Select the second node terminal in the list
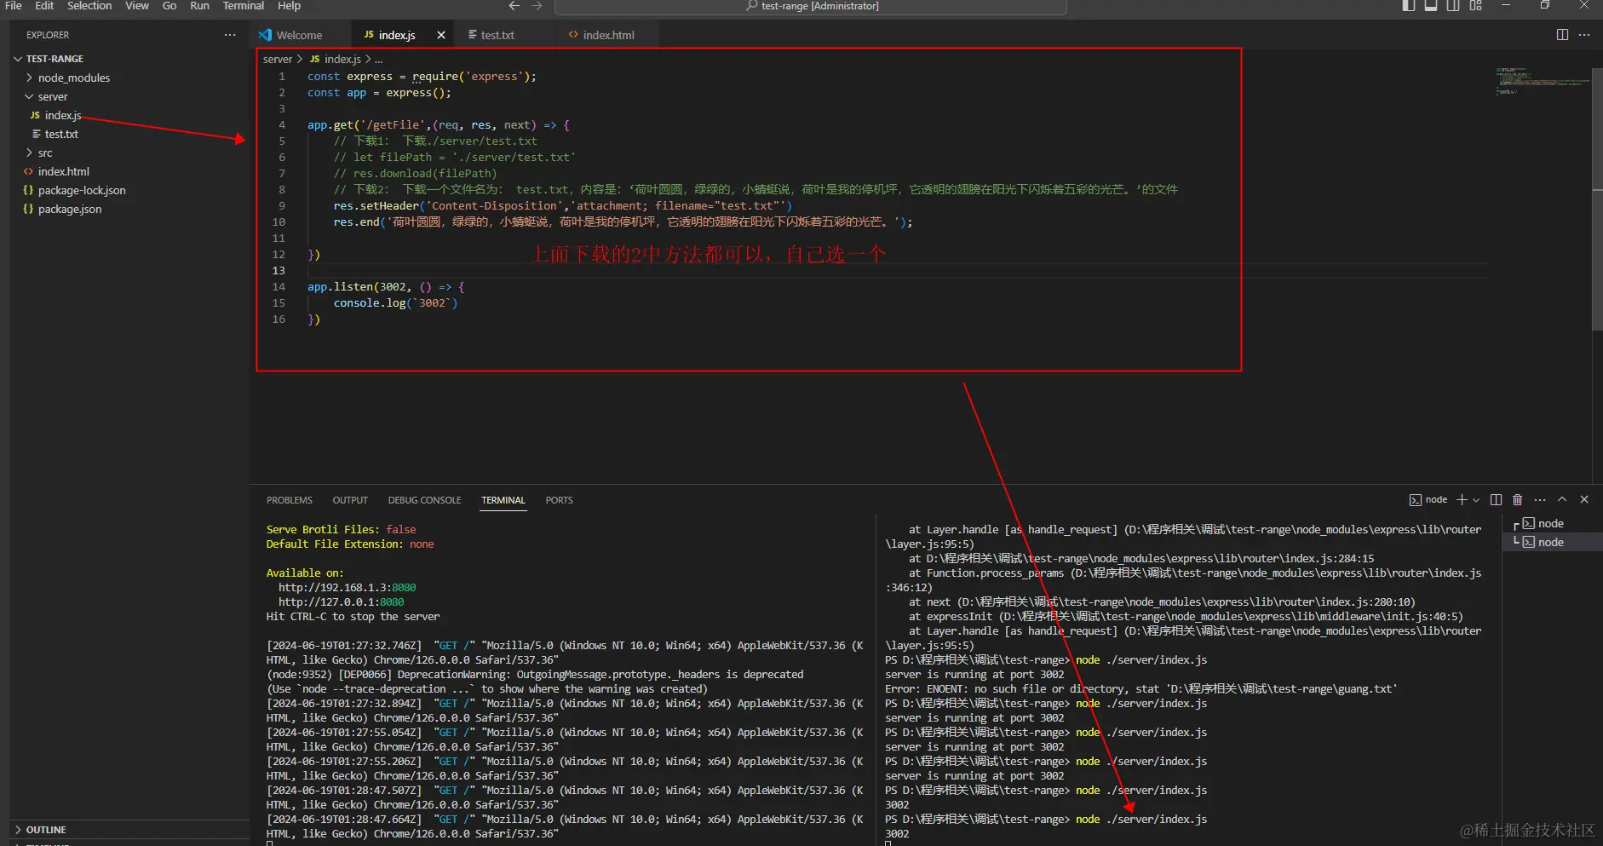Image resolution: width=1603 pixels, height=846 pixels. pyautogui.click(x=1552, y=542)
